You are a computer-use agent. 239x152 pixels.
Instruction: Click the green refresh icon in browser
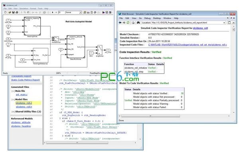pyautogui.click(x=128, y=23)
